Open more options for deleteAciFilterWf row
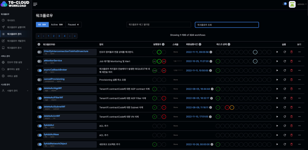 [299, 98]
